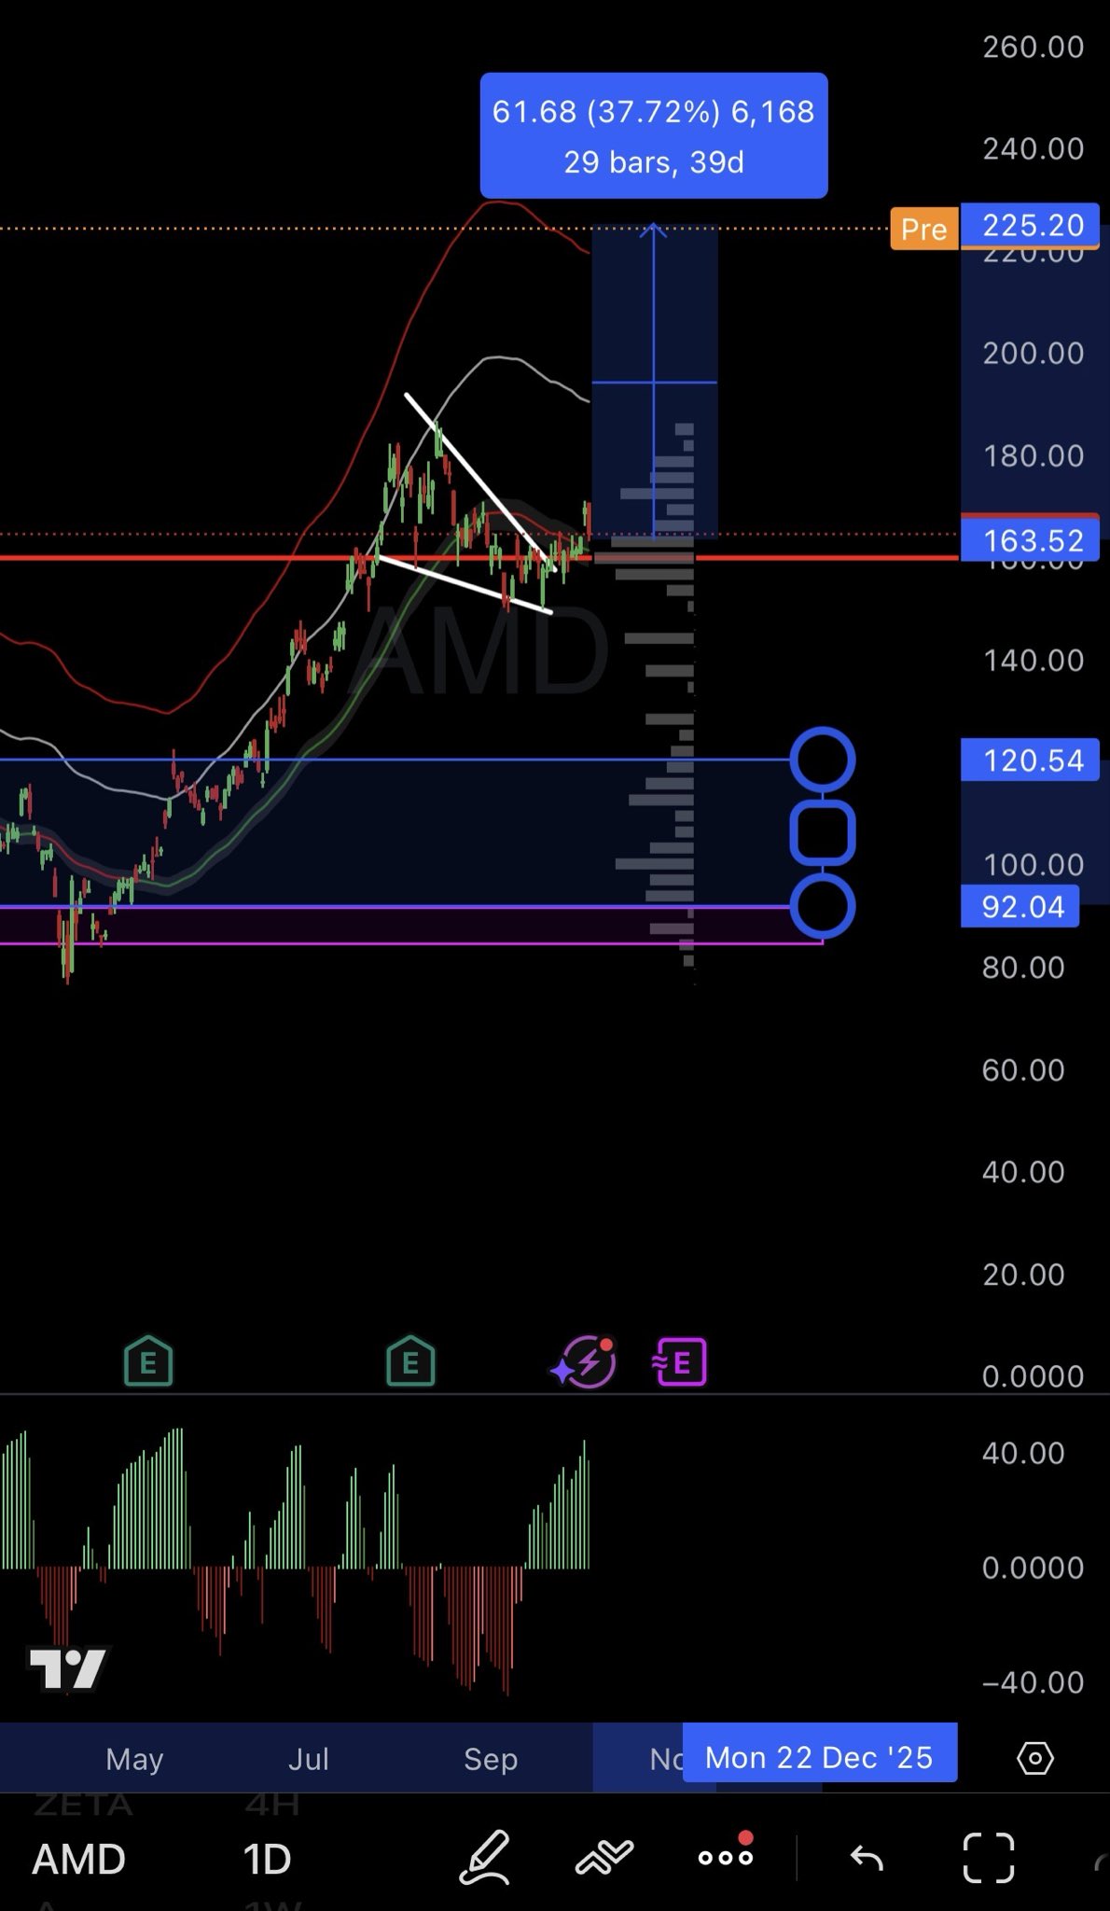Tap the Jul label on time axis

(308, 1759)
